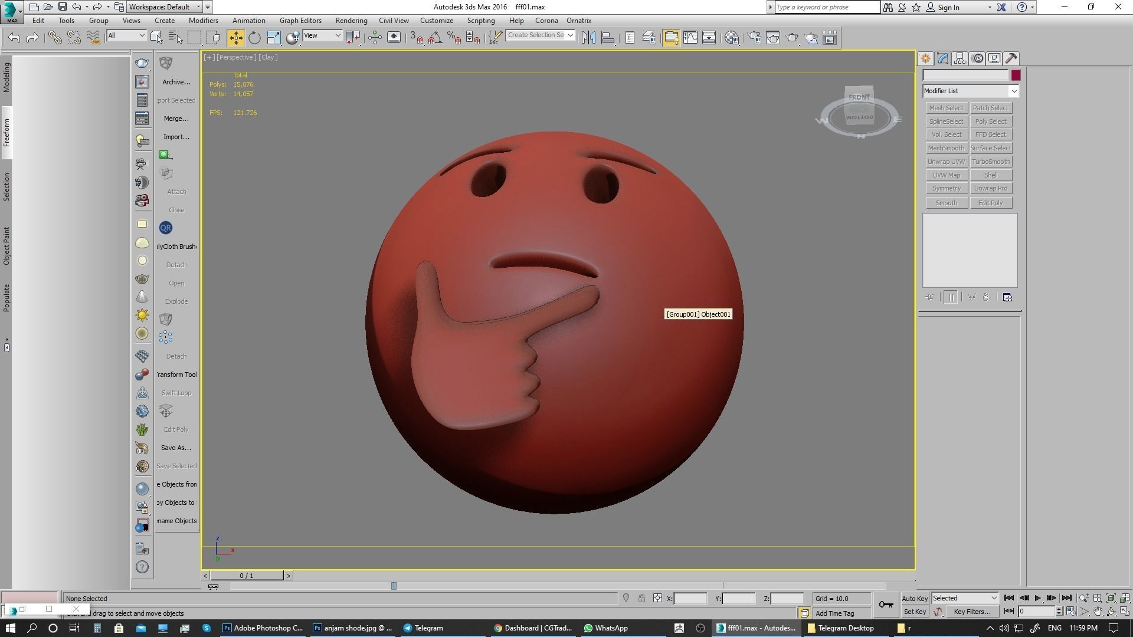Toggle the Absolute/Offset transform type-in mode

pyautogui.click(x=657, y=598)
